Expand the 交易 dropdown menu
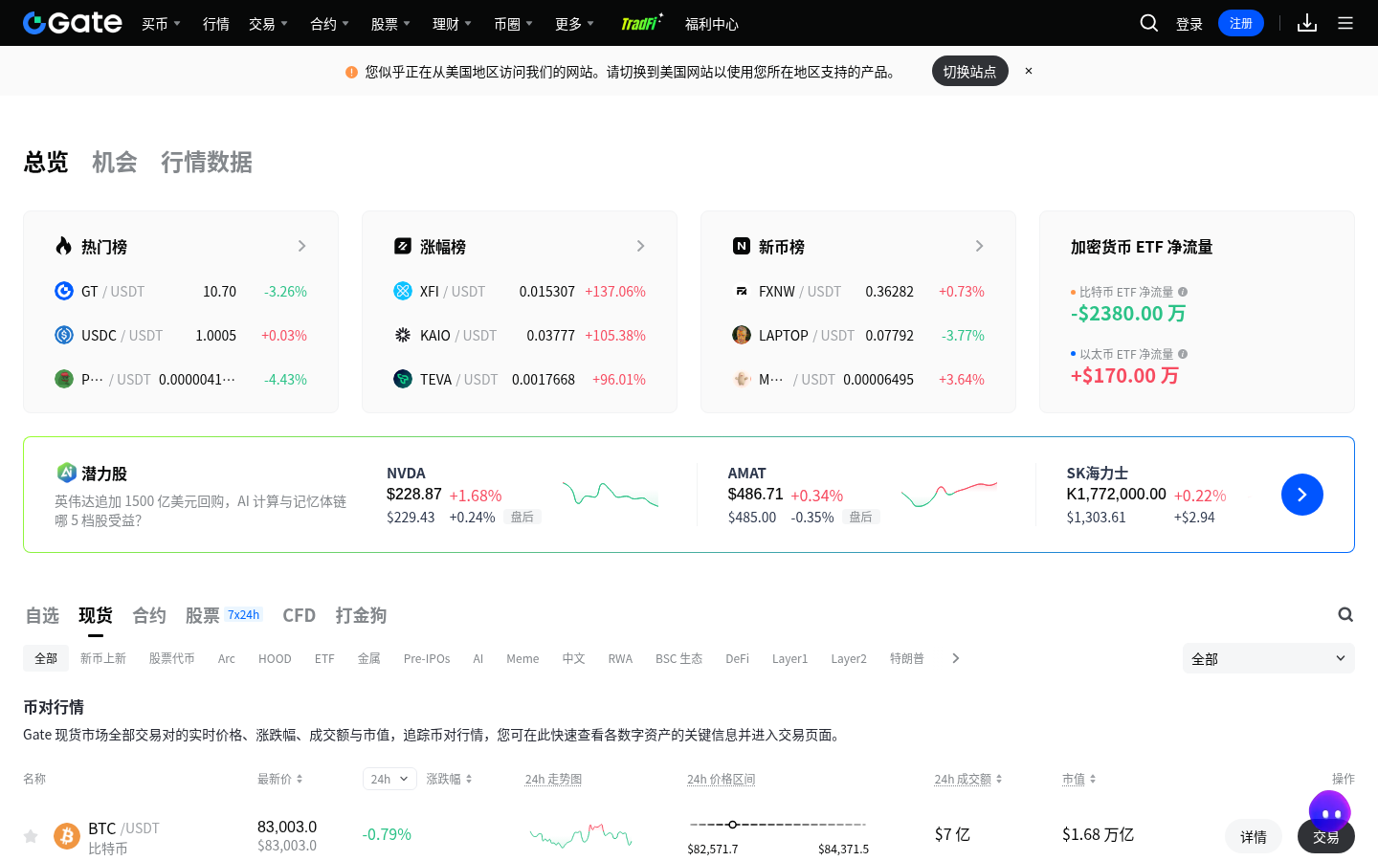 [x=268, y=23]
